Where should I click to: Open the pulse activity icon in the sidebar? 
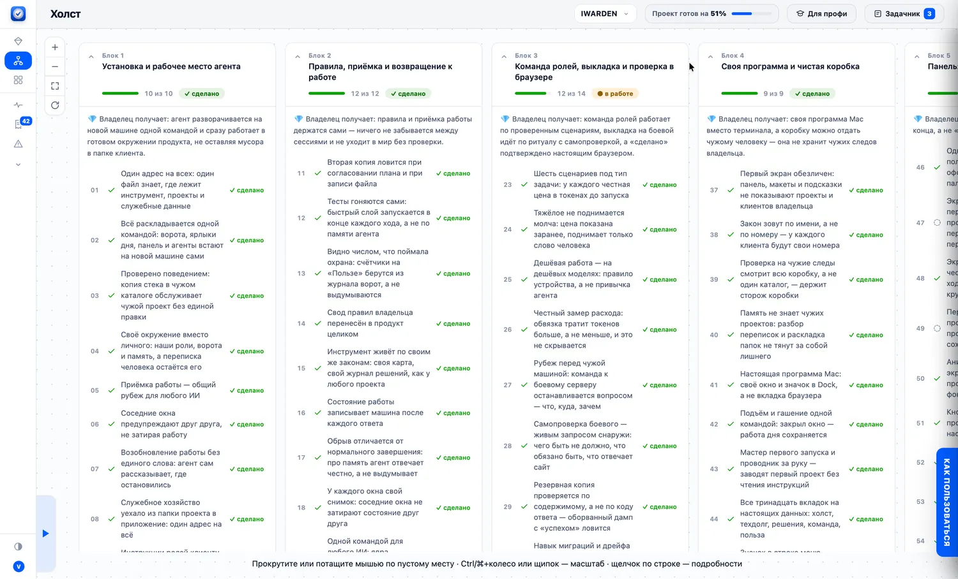[x=18, y=105]
